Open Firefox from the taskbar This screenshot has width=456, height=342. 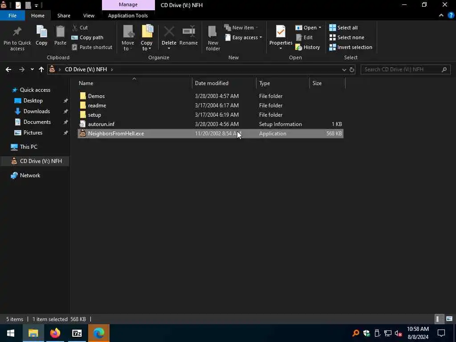55,333
